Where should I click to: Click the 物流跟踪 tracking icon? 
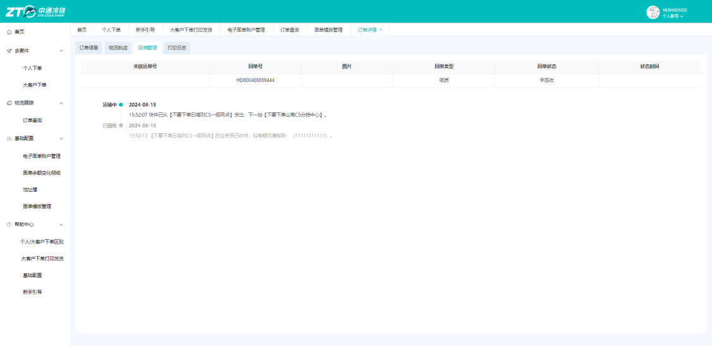[x=9, y=103]
